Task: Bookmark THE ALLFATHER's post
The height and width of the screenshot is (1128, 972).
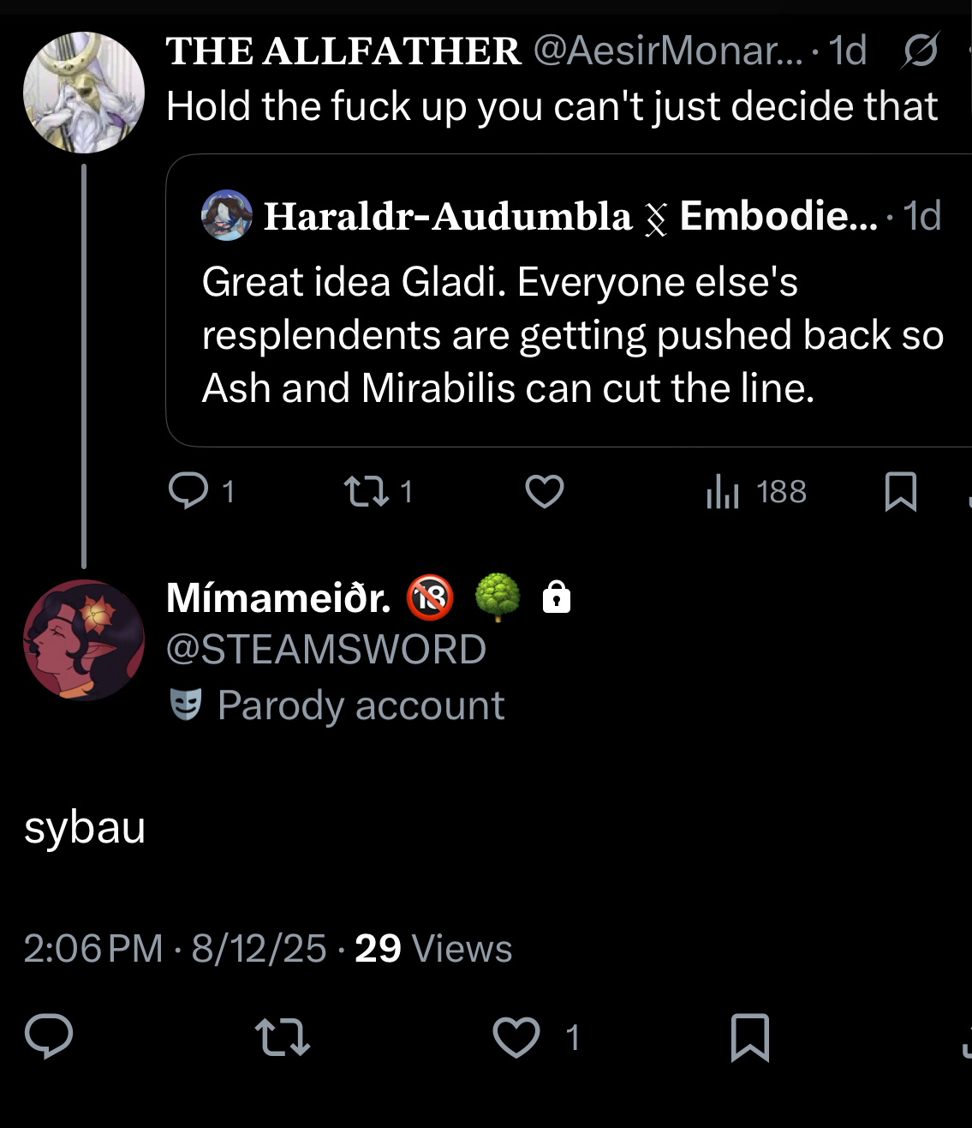Action: pyautogui.click(x=900, y=492)
